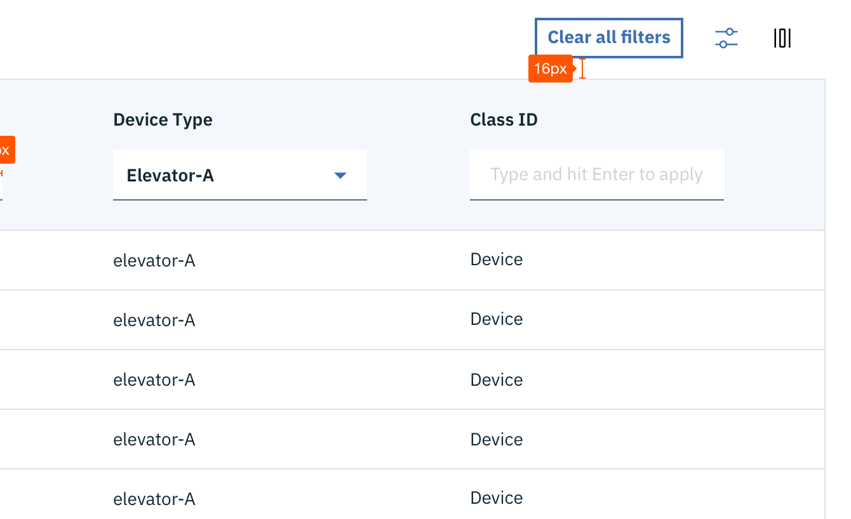
Task: Click the Type and hit Enter placeholder text
Action: [596, 174]
